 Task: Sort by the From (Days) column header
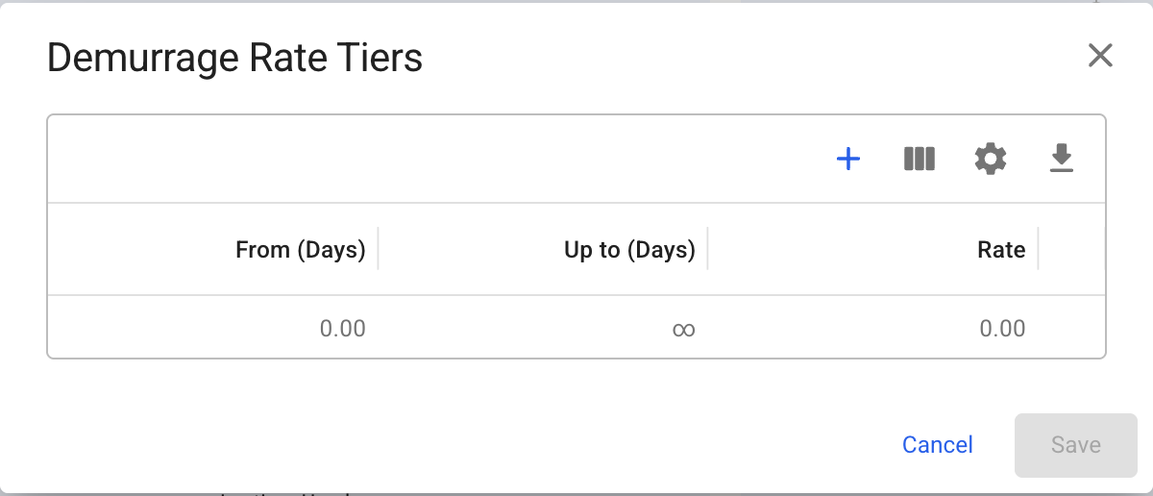click(x=300, y=250)
